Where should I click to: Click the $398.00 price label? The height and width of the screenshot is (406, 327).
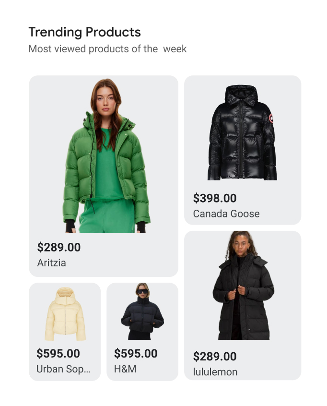tap(215, 198)
